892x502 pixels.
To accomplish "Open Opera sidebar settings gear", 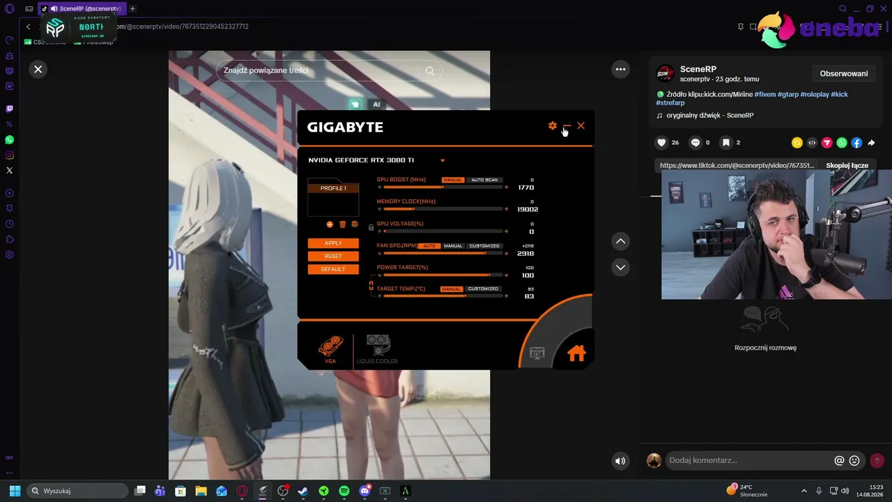I will (x=10, y=254).
